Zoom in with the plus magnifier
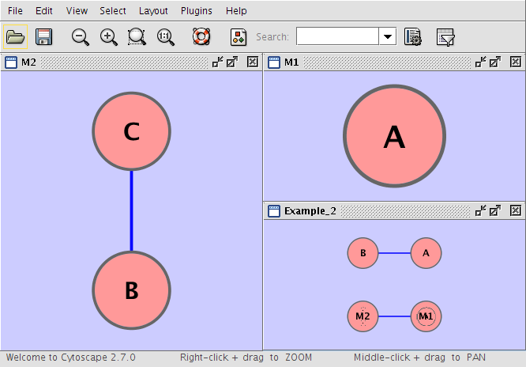The image size is (526, 367). pyautogui.click(x=109, y=37)
